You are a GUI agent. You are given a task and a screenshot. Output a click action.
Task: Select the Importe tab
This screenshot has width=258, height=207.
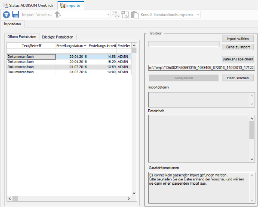(71, 6)
